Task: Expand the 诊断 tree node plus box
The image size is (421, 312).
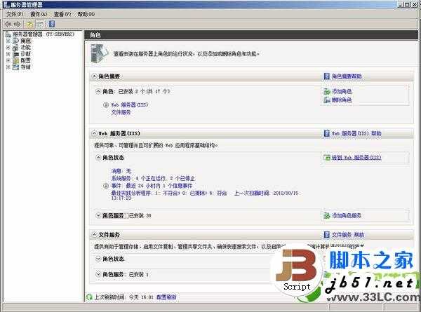Action: tap(8, 54)
